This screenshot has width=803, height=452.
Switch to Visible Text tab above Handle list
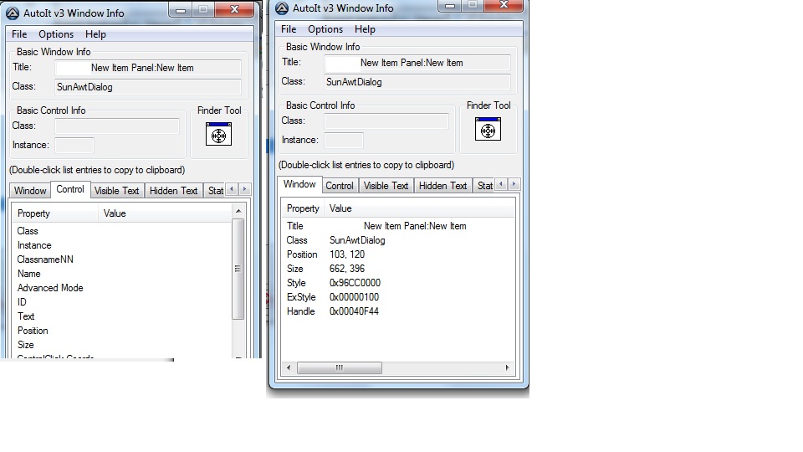(x=386, y=186)
